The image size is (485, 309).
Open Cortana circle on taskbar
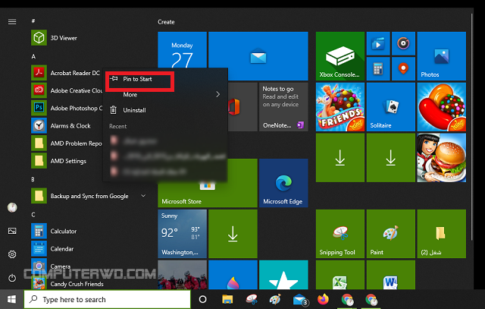click(x=202, y=299)
